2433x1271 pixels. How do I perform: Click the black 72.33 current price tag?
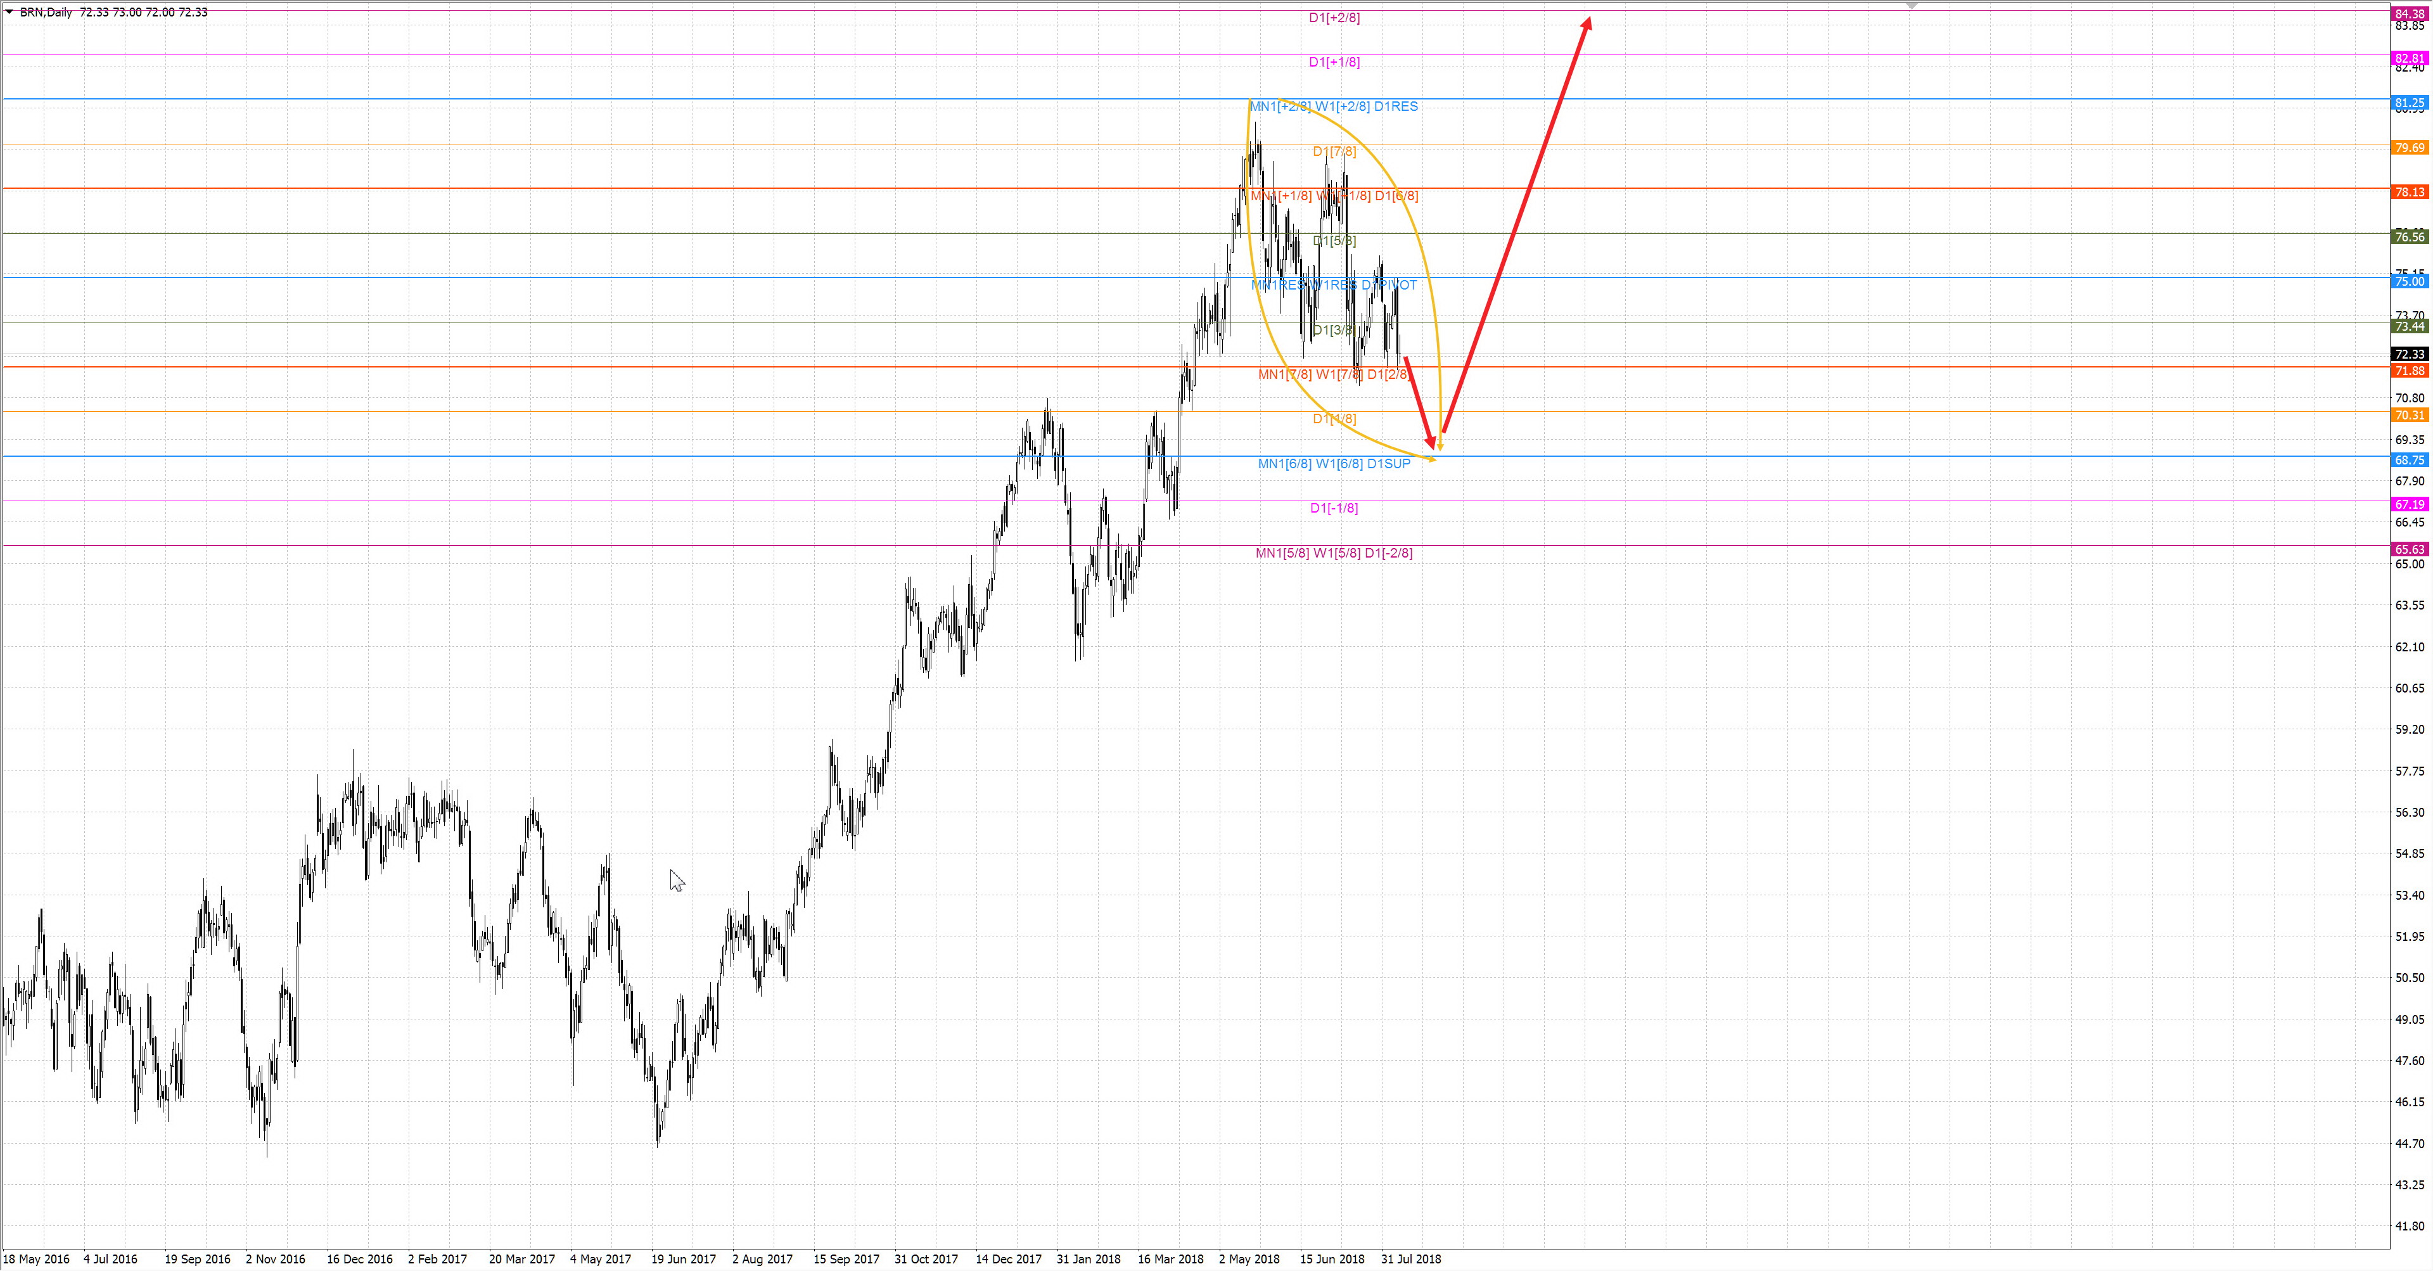coord(2410,354)
